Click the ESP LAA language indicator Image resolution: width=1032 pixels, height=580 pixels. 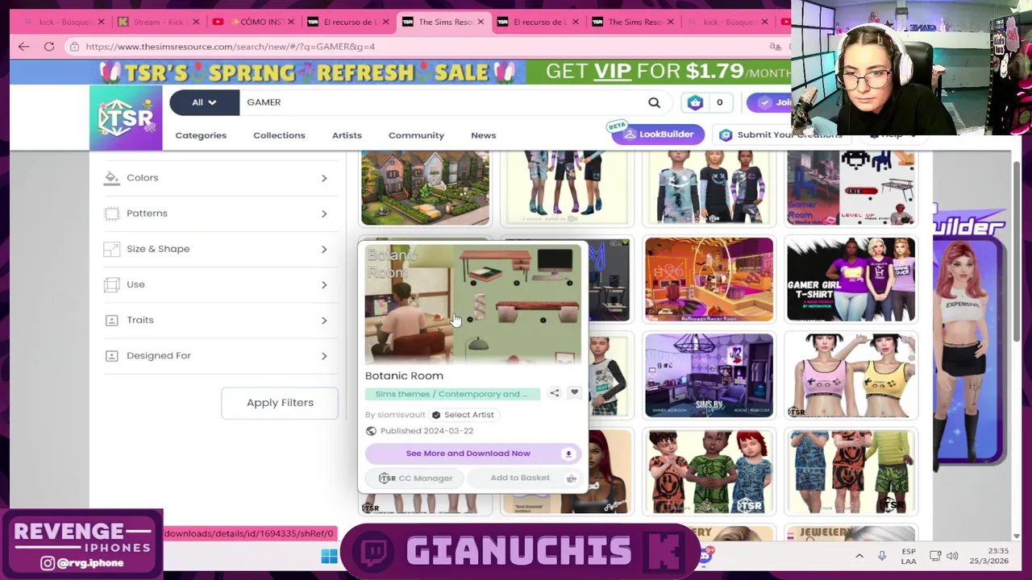click(909, 556)
